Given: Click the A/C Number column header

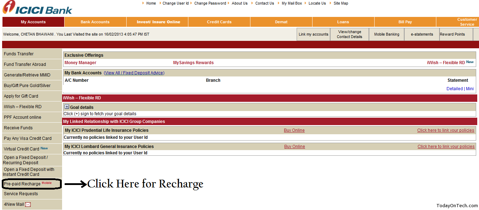Looking at the screenshot, I should [77, 80].
